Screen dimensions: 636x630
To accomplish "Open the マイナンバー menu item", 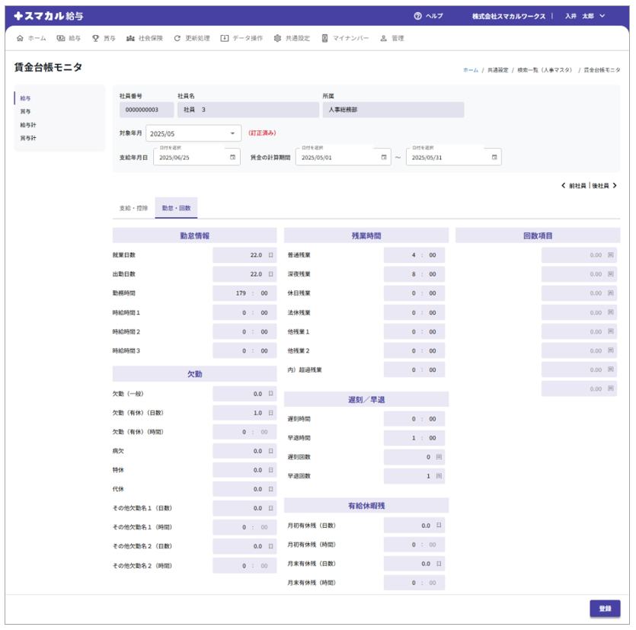I will pyautogui.click(x=345, y=38).
